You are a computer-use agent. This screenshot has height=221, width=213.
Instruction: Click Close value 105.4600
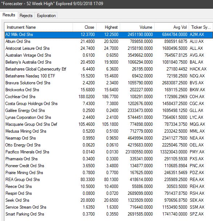click(x=87, y=124)
